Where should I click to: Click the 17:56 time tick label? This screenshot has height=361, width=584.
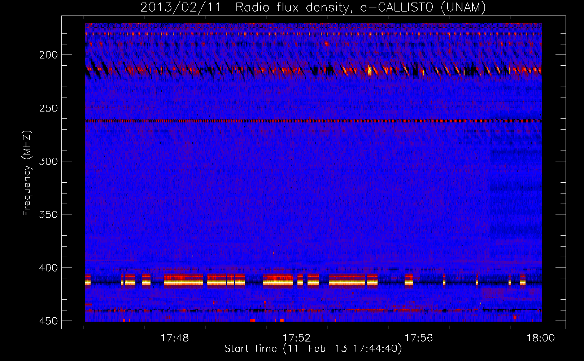coord(419,338)
